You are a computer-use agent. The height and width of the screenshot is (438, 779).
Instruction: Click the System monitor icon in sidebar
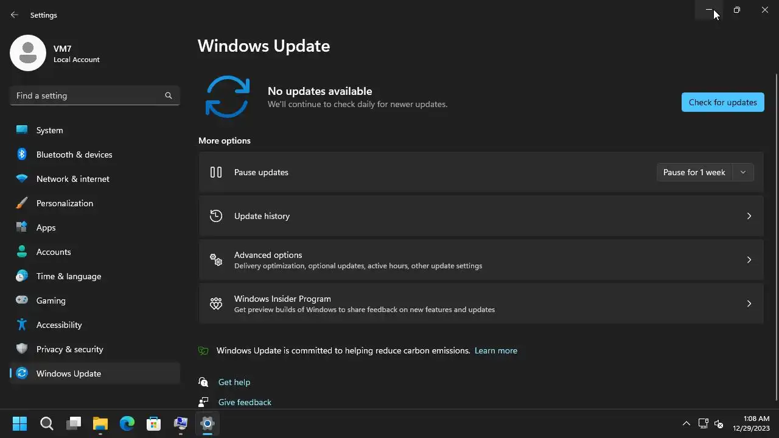(22, 130)
